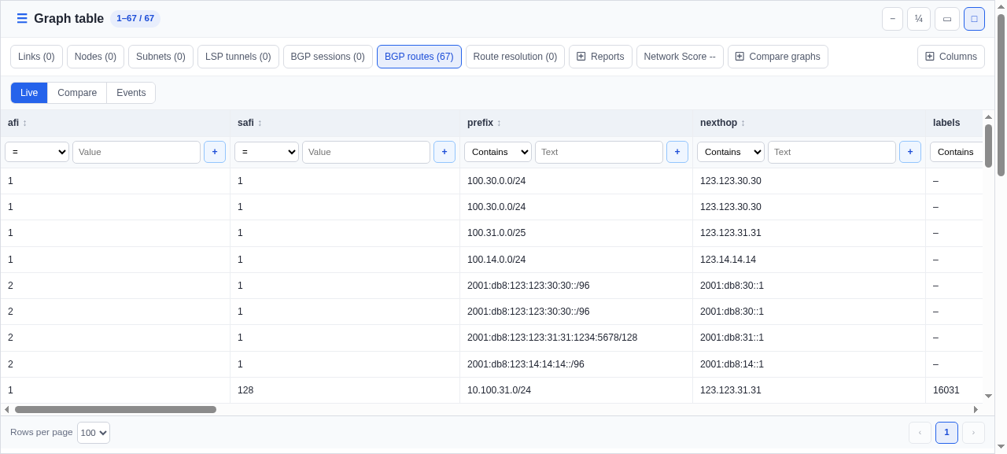Open the labels Contains dropdown
This screenshot has height=454, width=1007.
pos(957,152)
